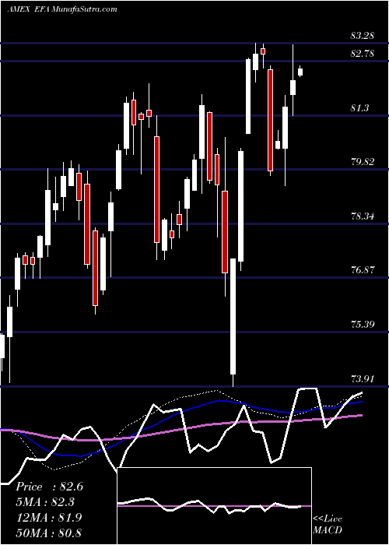
Task: Click the Price : 82.6 readout
Action: pos(49,487)
